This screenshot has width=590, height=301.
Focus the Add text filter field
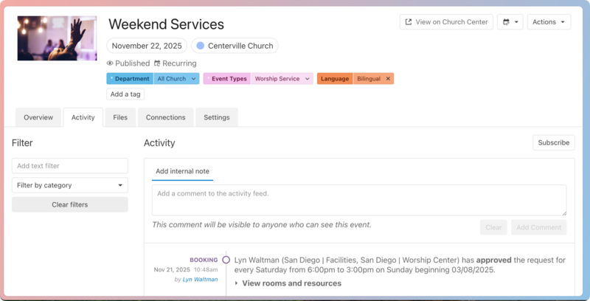pyautogui.click(x=70, y=166)
